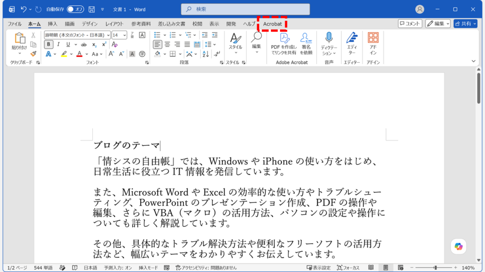This screenshot has width=485, height=272.
Task: Toggle Bold formatting
Action: [x=48, y=44]
